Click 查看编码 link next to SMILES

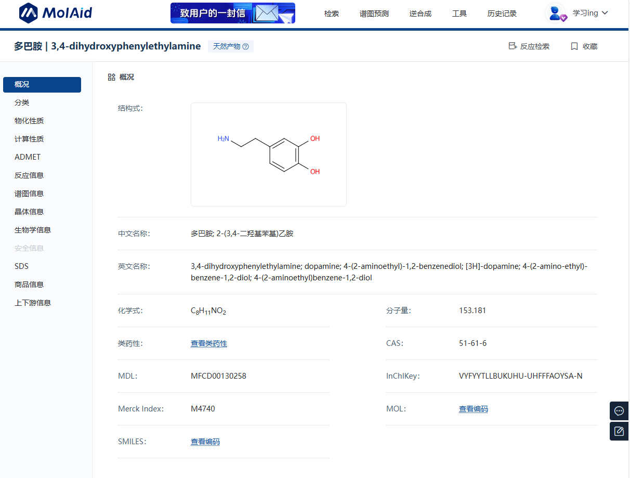point(205,442)
